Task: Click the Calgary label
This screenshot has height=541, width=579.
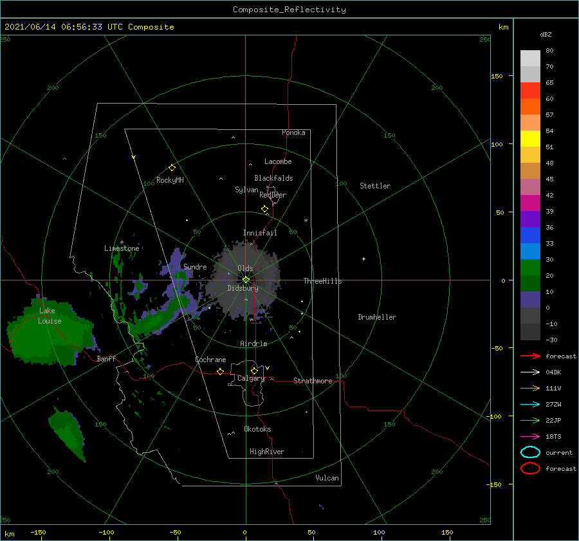Action: pos(251,378)
